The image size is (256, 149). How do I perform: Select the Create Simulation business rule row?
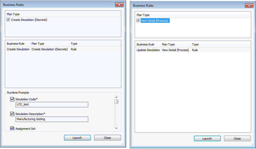[x=63, y=49]
